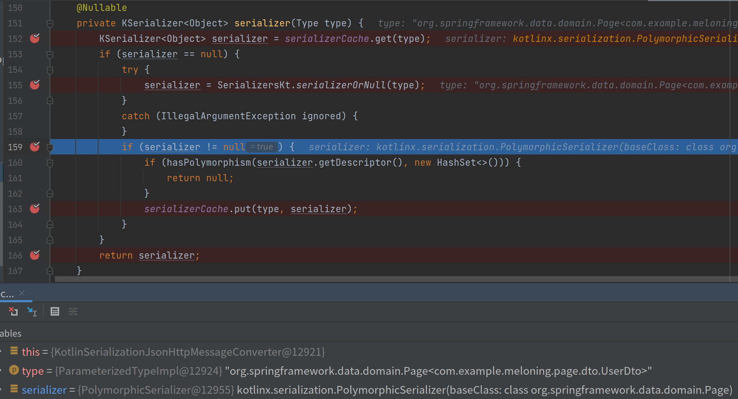Click the fold end marker on line 162
The image size is (738, 399).
pos(50,194)
